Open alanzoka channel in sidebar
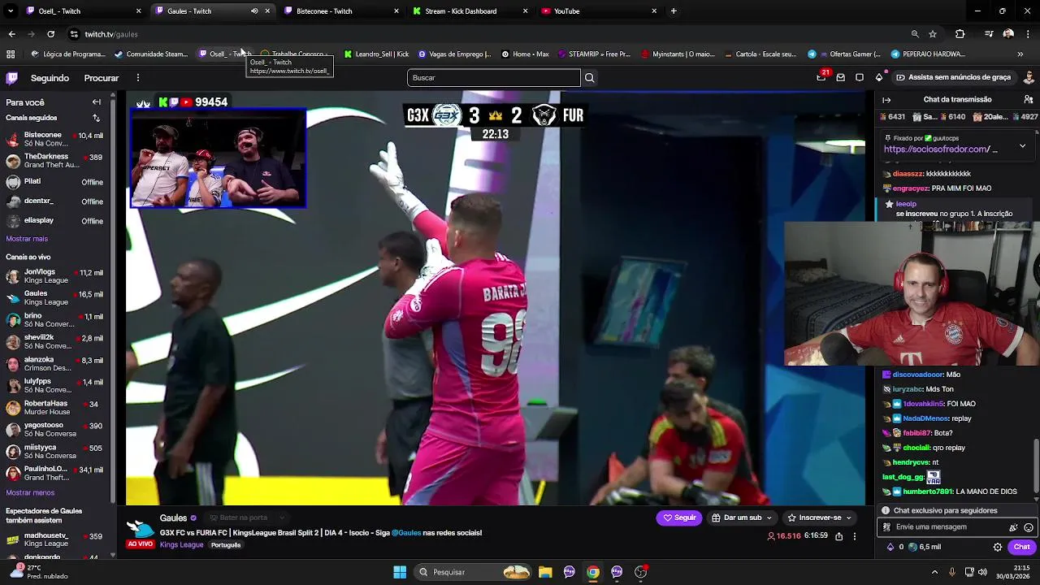Image resolution: width=1040 pixels, height=585 pixels. [55, 364]
